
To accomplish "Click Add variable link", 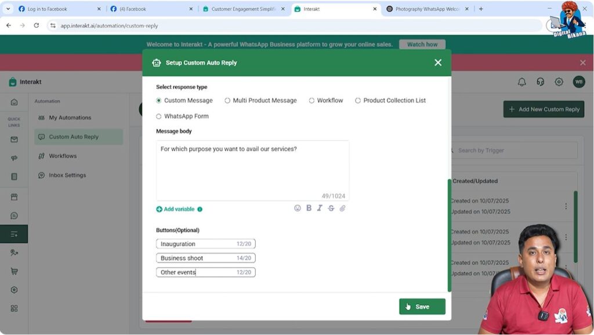I will pos(179,208).
